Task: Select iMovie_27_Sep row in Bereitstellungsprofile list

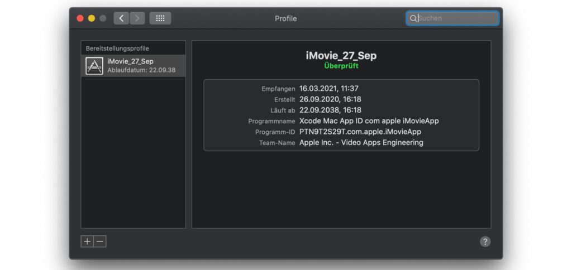Action: tap(133, 66)
